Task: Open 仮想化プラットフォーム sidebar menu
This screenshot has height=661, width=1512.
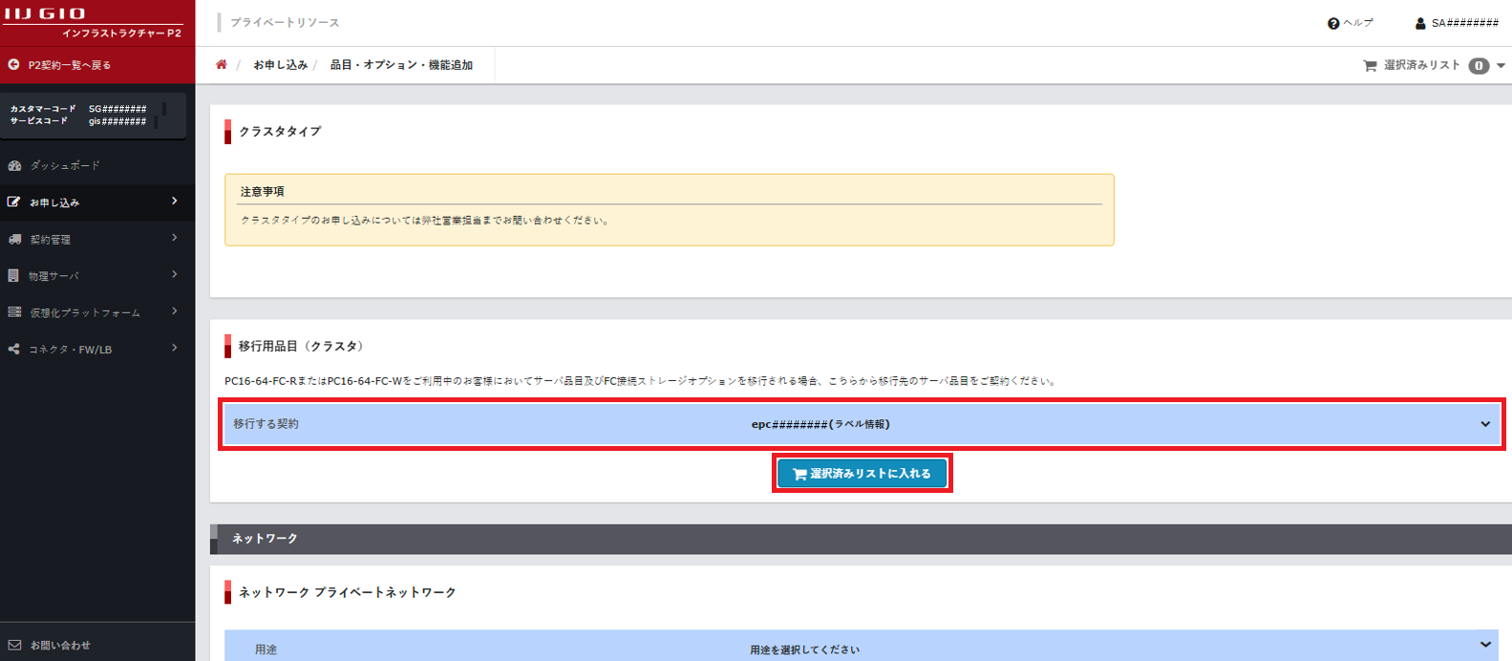Action: coord(96,312)
